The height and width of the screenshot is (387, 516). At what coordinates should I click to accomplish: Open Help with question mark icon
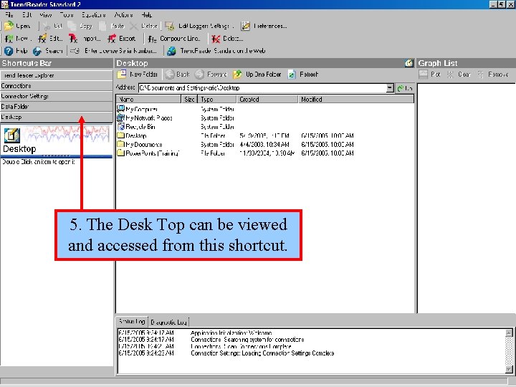(x=9, y=51)
